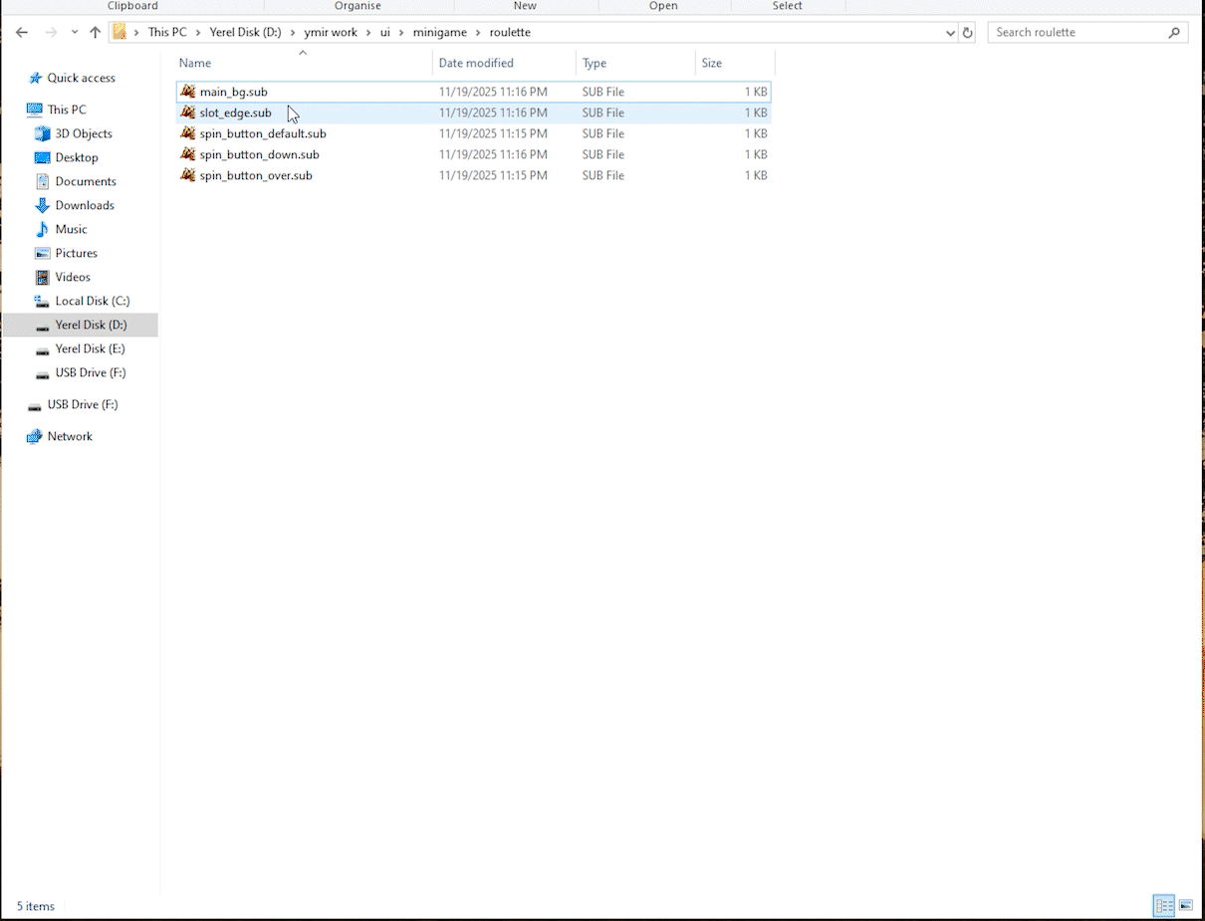Image resolution: width=1205 pixels, height=921 pixels.
Task: Open the 3D Objects folder
Action: point(84,133)
